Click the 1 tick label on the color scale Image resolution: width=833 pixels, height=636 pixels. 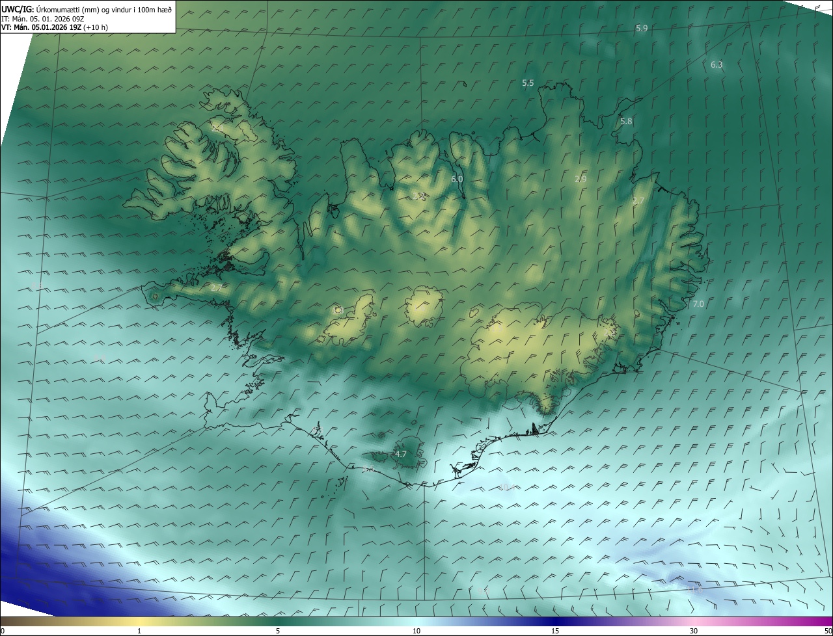pyautogui.click(x=139, y=631)
